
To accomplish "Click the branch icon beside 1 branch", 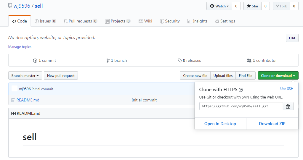I will [108, 61].
